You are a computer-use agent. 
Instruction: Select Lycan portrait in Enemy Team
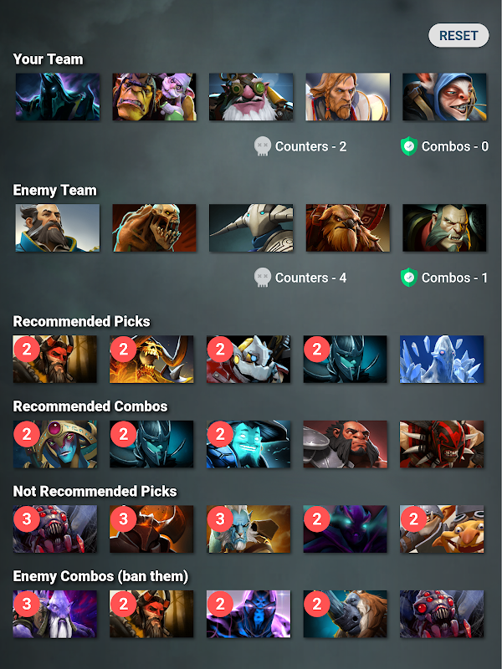click(x=444, y=227)
